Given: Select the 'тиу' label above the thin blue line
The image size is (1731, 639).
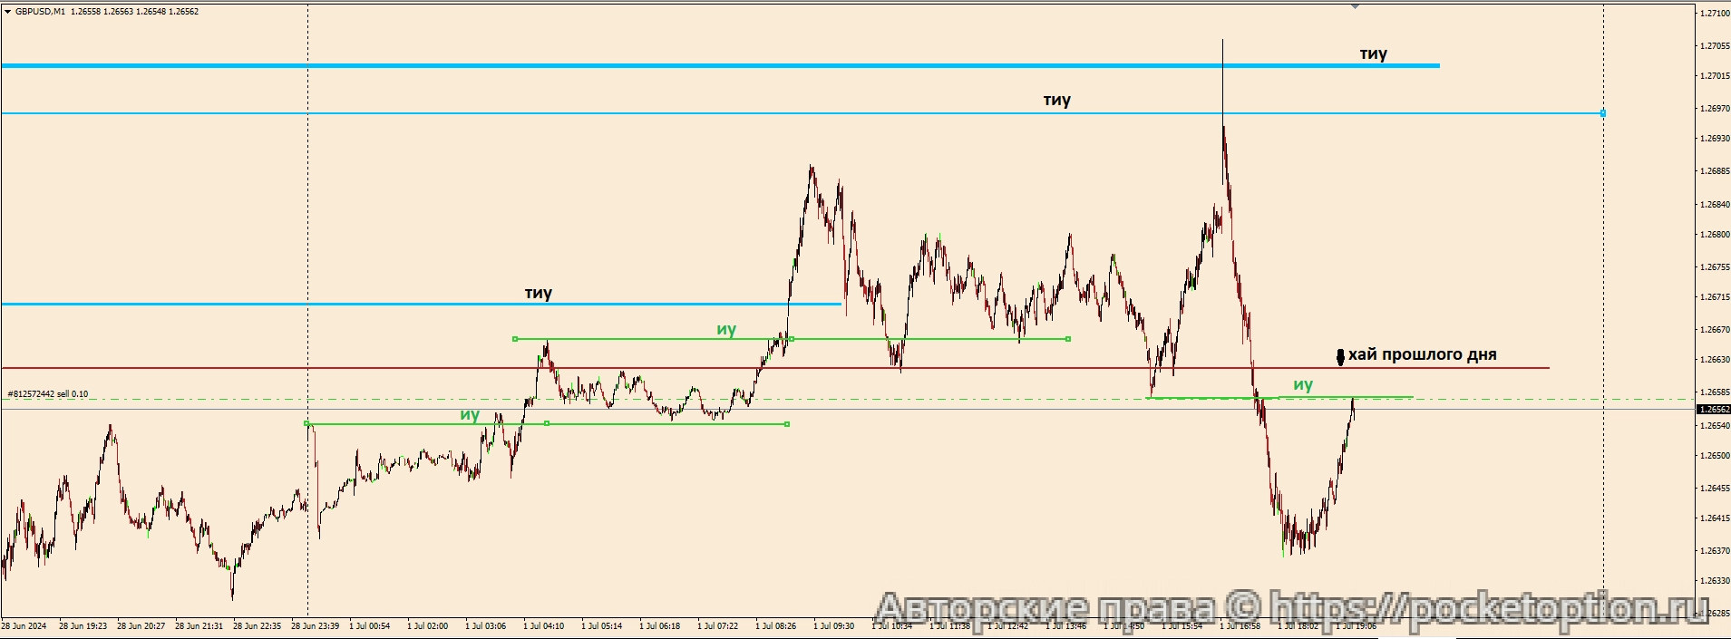Looking at the screenshot, I should pos(1056,101).
